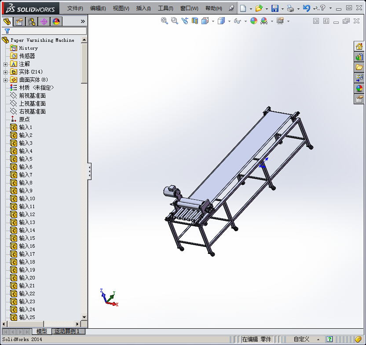
Task: Click the feature tree filter field
Action: pos(44,31)
